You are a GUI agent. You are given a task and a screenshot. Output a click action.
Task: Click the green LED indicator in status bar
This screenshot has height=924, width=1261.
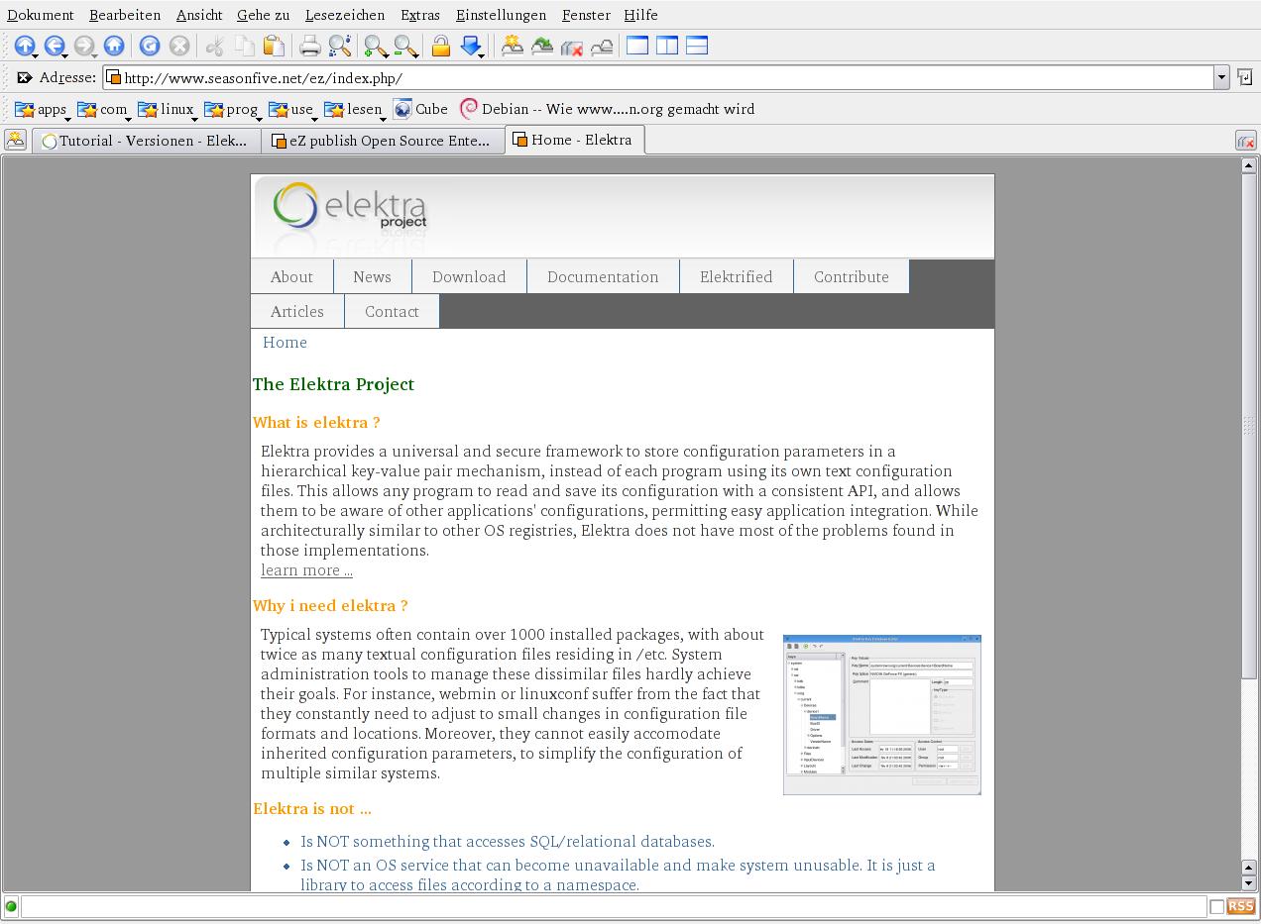pyautogui.click(x=11, y=906)
